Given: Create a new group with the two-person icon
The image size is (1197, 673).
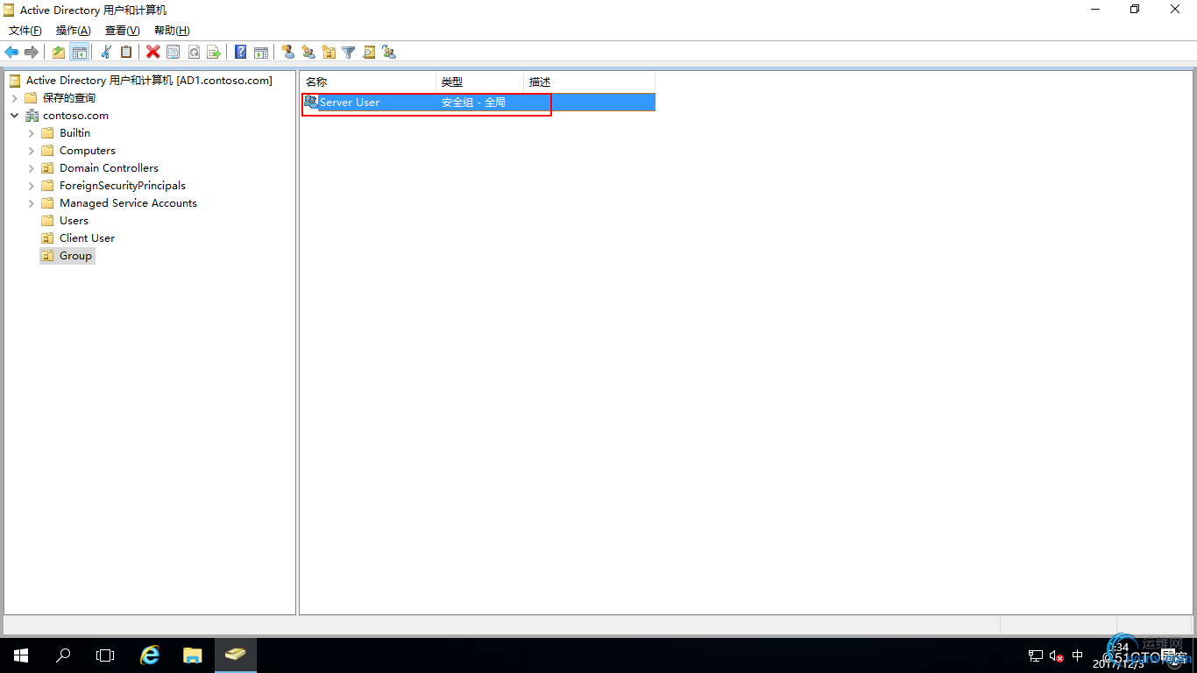Looking at the screenshot, I should [308, 53].
